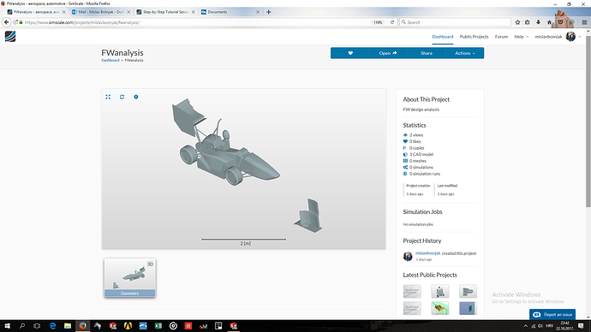Reset the 3D viewer rotation icon
Viewport: 591px width, 332px height.
pyautogui.click(x=122, y=97)
